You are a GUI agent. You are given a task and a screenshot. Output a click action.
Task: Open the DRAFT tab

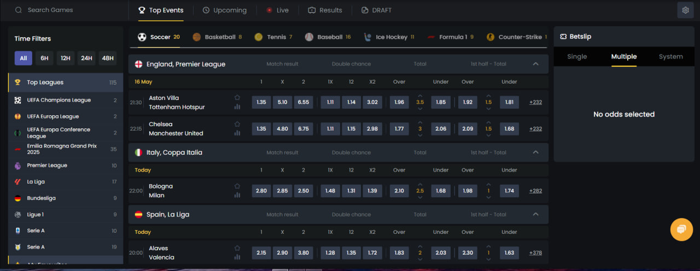(376, 10)
